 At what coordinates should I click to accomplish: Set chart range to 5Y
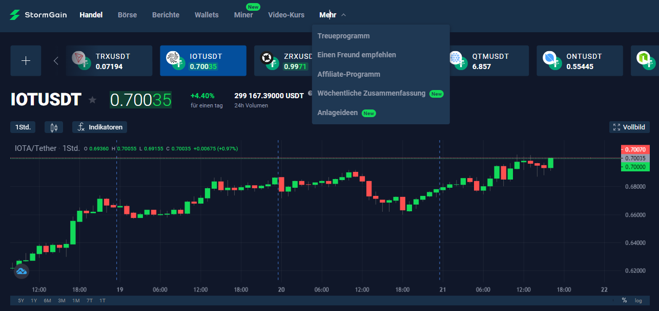tap(21, 300)
